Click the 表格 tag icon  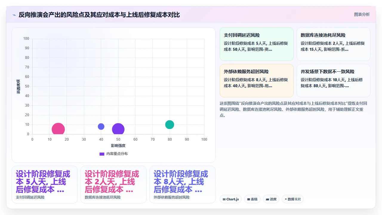click(x=249, y=199)
